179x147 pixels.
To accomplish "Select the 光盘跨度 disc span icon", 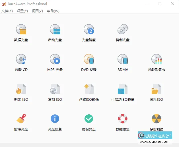I will point(89,30).
